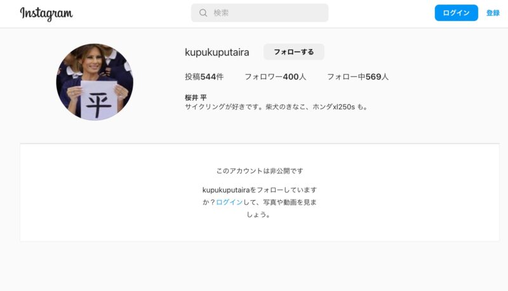The image size is (508, 291).
Task: Click the 400 follower number
Action: 291,77
